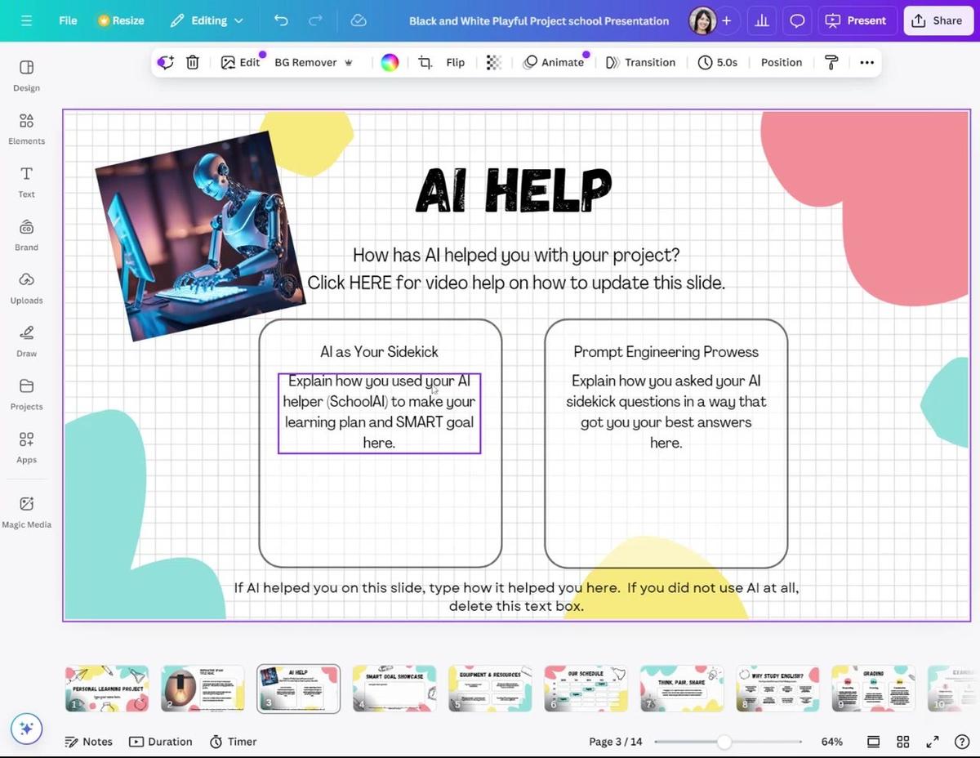Screen dimensions: 980x758
Task: Open Magic Media in sidebar
Action: tap(26, 512)
